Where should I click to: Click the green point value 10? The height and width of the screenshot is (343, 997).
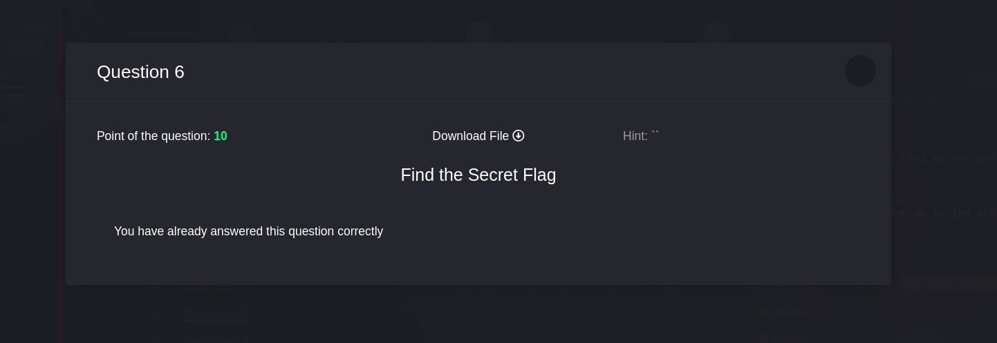point(221,136)
